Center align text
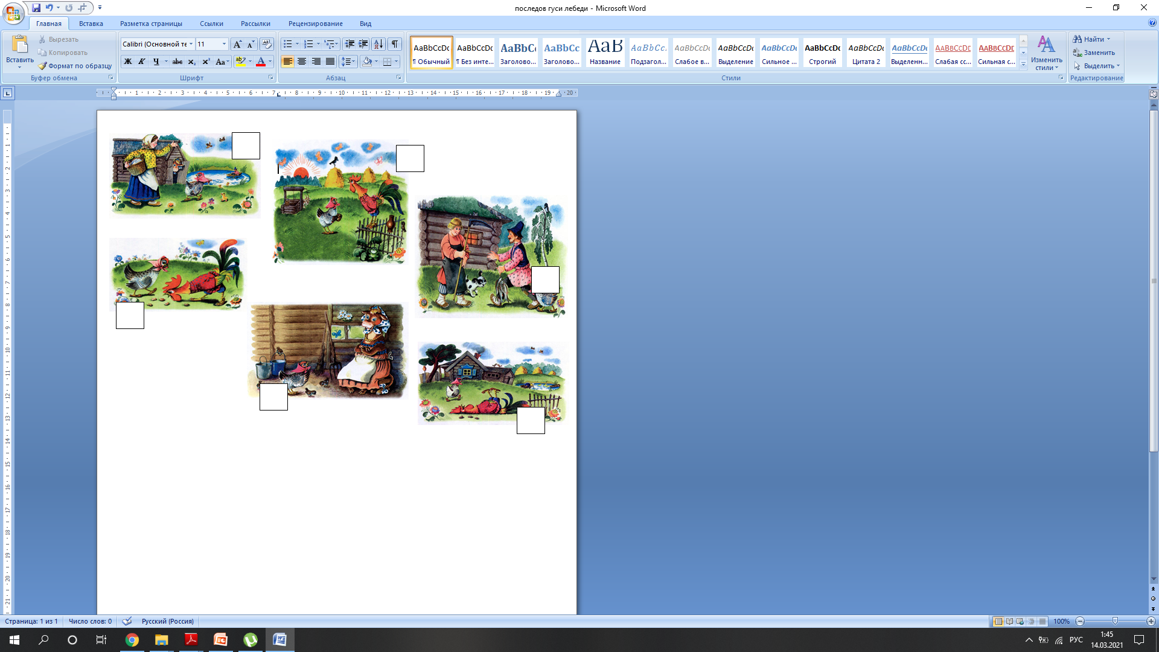 click(302, 62)
